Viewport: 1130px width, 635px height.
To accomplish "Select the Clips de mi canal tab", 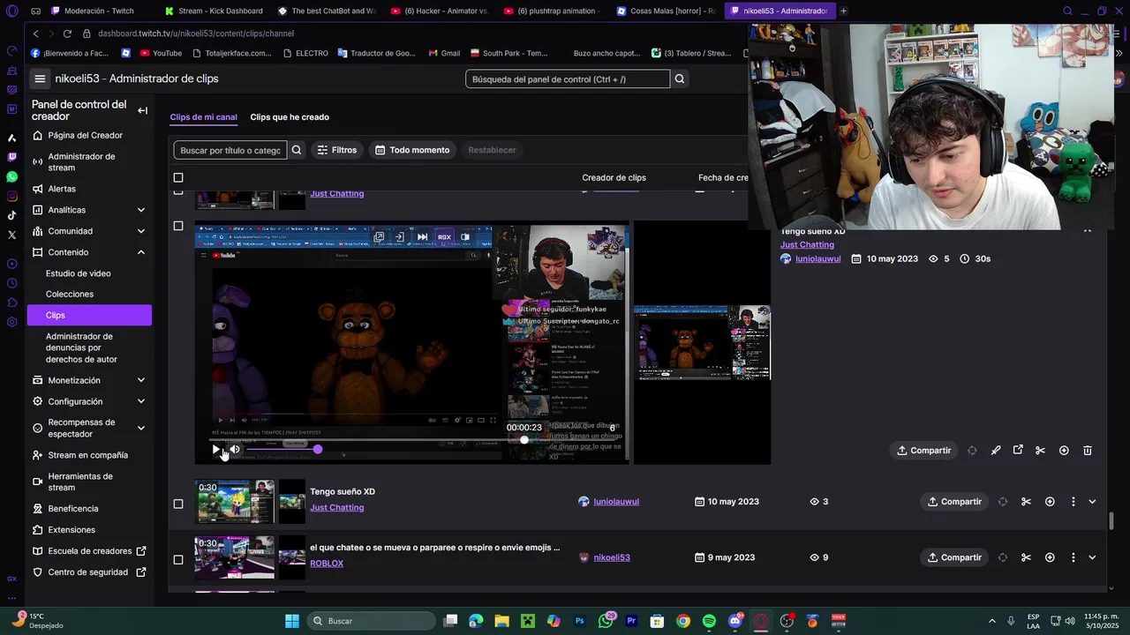I will pyautogui.click(x=203, y=116).
